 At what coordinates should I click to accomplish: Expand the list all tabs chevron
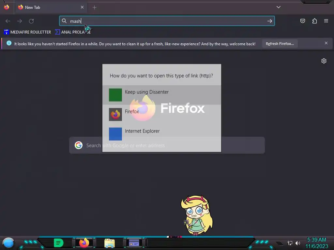(279, 7)
